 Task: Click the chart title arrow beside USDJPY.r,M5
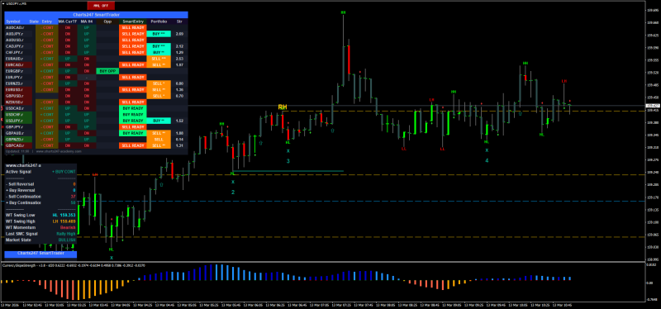point(2,3)
